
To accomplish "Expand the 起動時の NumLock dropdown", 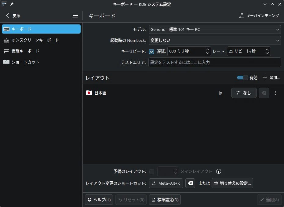I will (x=215, y=40).
